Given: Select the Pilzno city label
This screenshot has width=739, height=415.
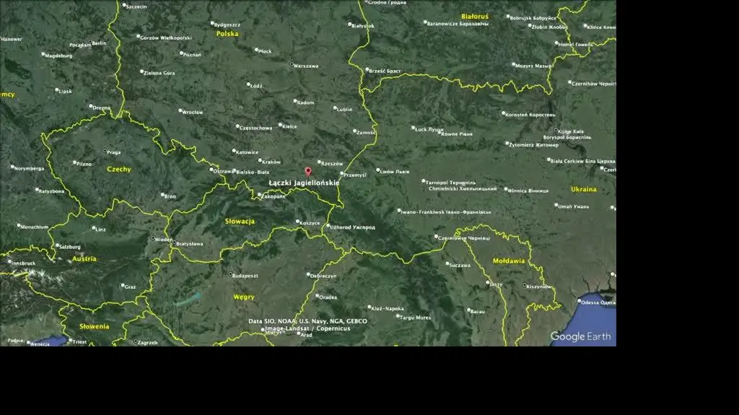Looking at the screenshot, I should (x=84, y=164).
